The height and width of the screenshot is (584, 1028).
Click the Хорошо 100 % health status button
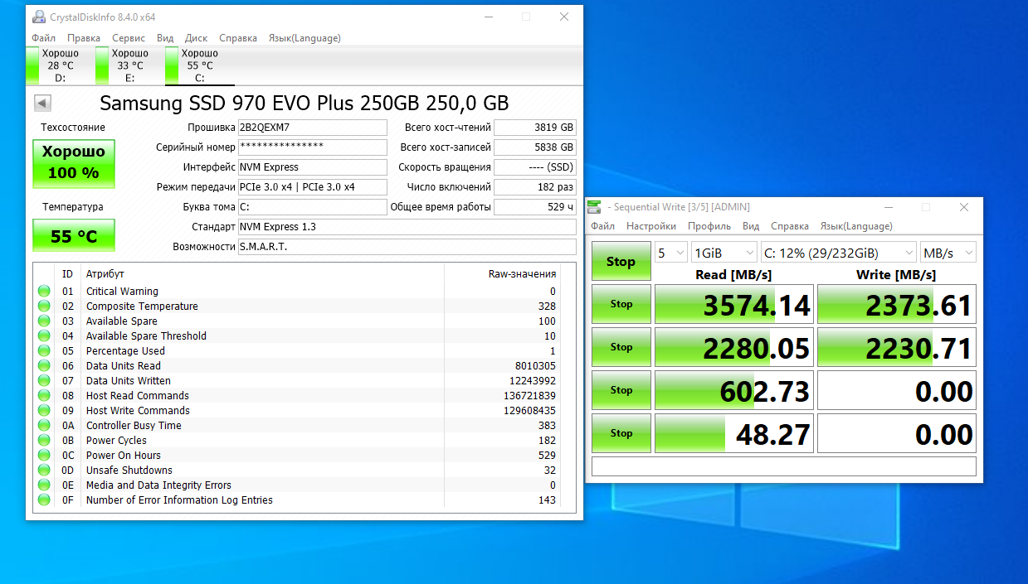[x=74, y=163]
